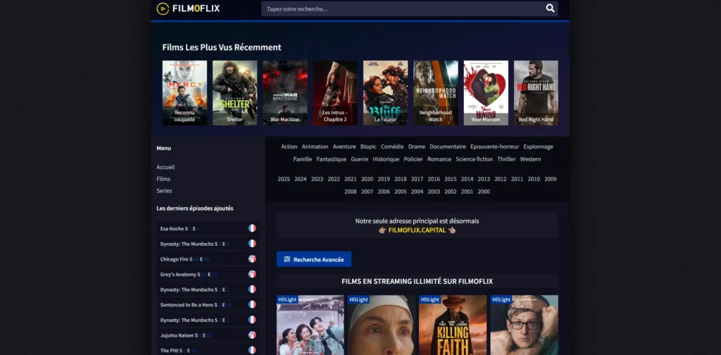Click the flag icon beside Esa Noche
Screen dimensions: 721x355
(252, 228)
